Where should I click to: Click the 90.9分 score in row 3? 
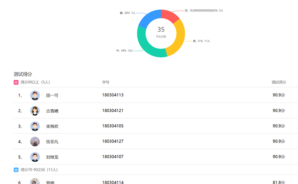(x=279, y=126)
